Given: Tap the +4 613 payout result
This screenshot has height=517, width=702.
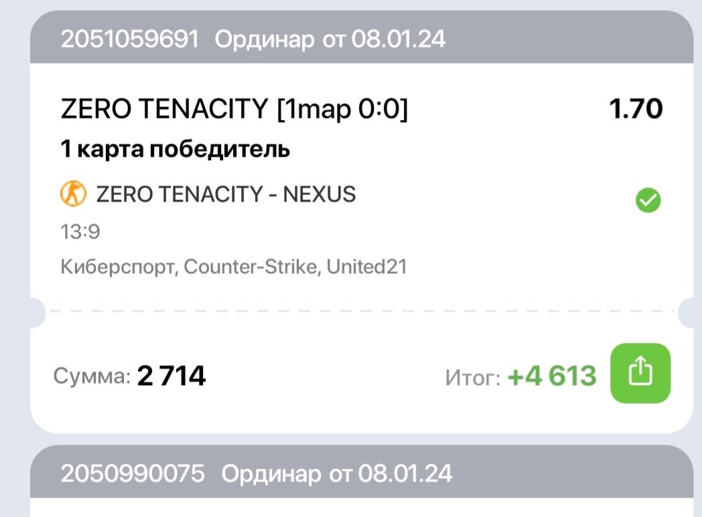Looking at the screenshot, I should (552, 376).
